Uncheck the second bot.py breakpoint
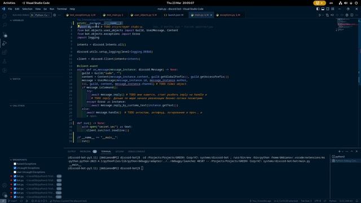Image resolution: width=361 pixels, height=203 pixels. click(15, 180)
